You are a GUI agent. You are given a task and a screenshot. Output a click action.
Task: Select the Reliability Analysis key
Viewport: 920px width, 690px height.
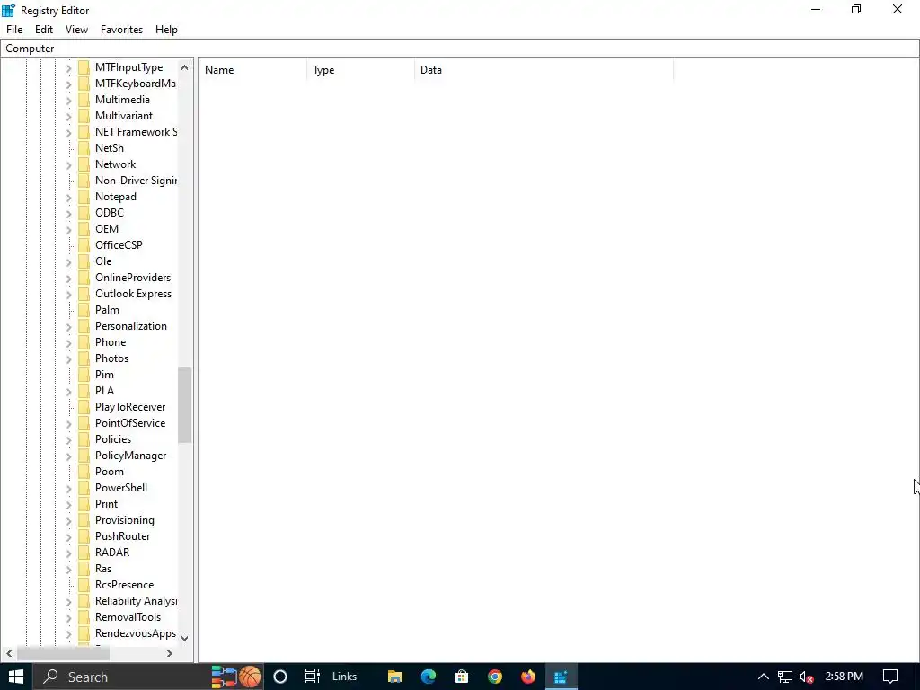[x=136, y=601]
